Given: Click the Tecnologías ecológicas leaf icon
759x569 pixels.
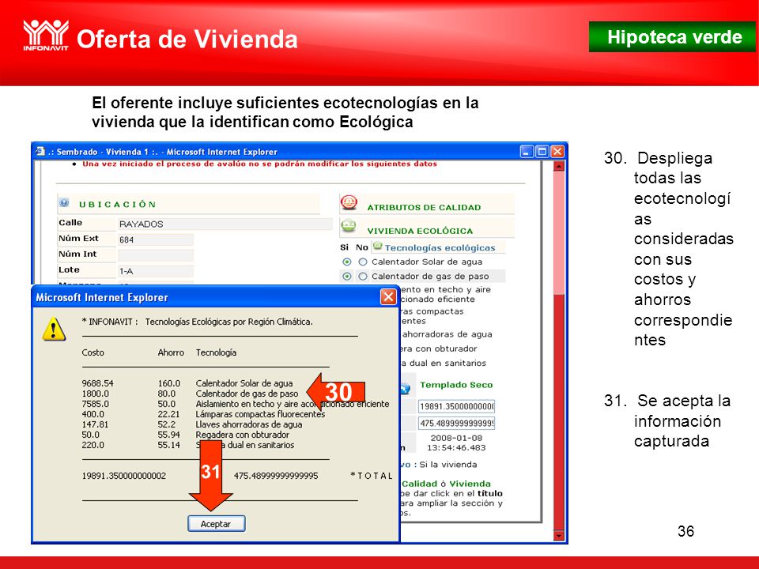Looking at the screenshot, I should (378, 247).
